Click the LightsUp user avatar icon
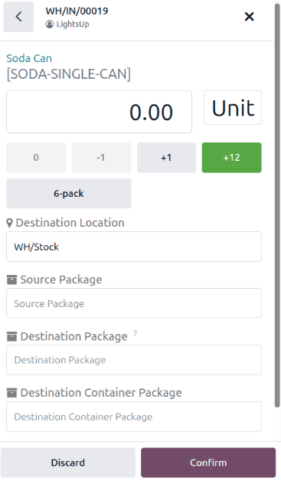This screenshot has width=281, height=481. [x=50, y=25]
